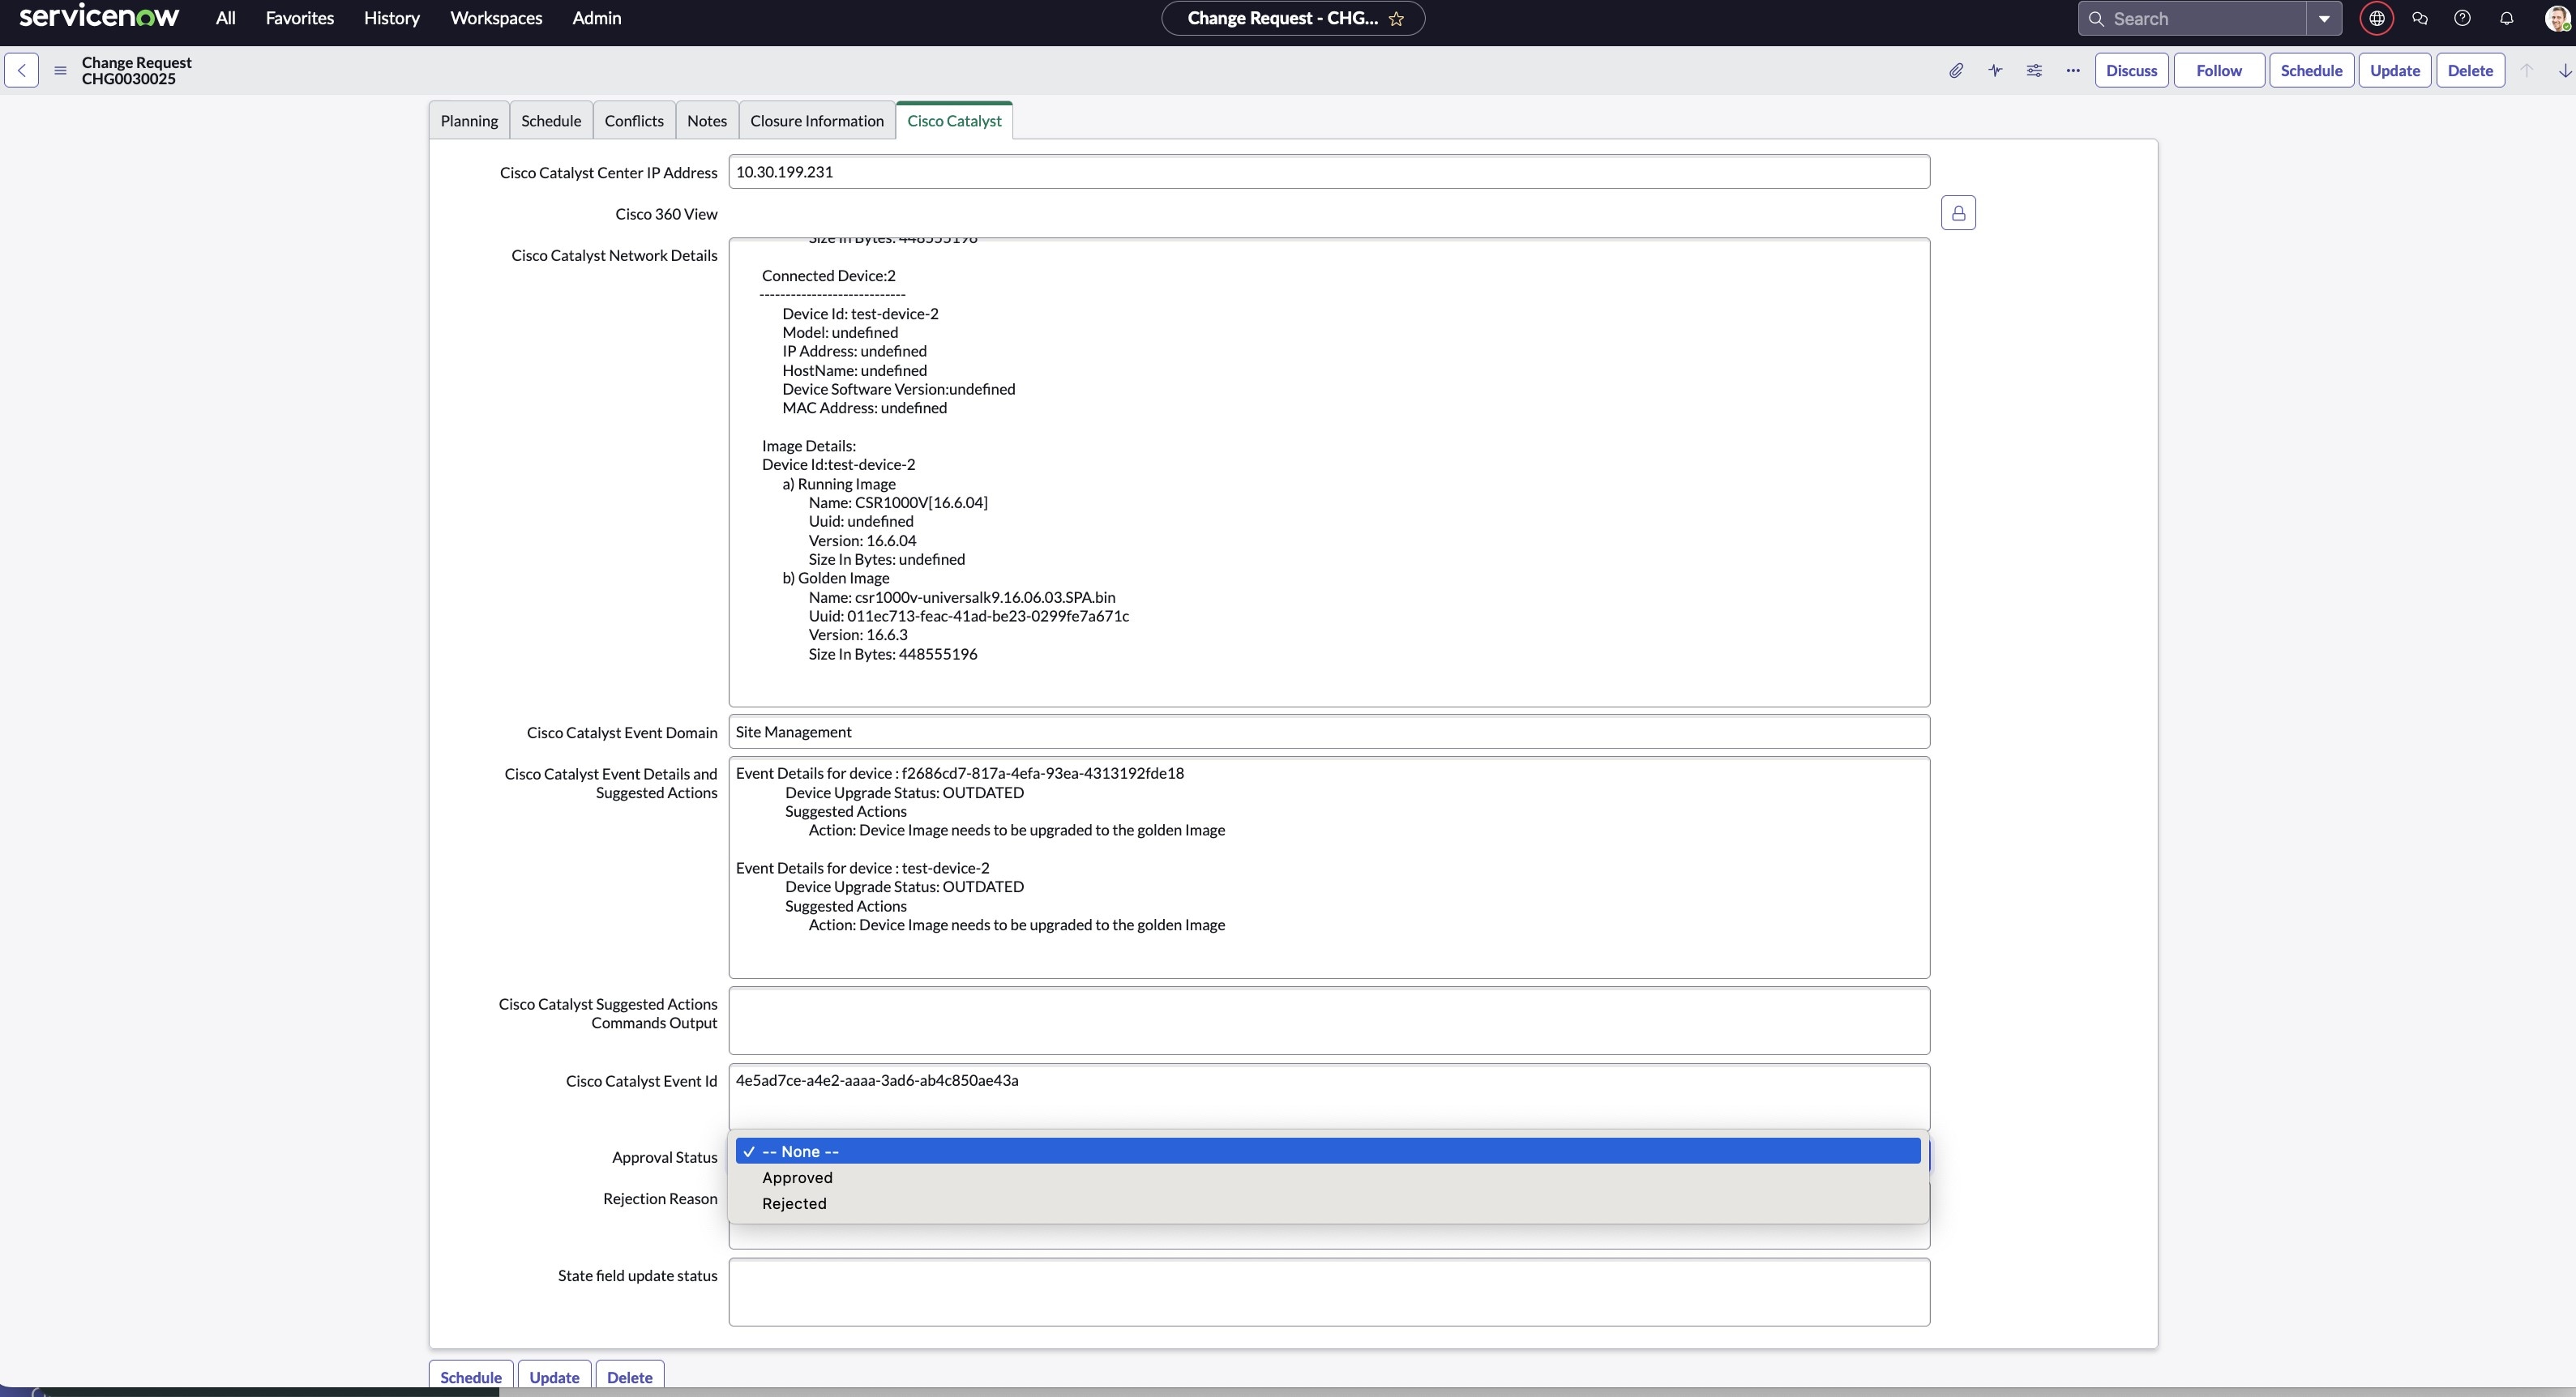Click the header Update button

(x=2395, y=70)
